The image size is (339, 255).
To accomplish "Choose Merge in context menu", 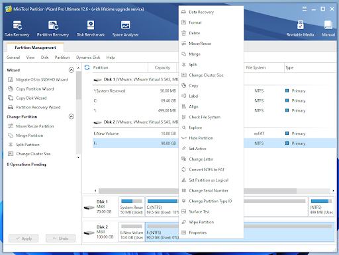I will click(211, 54).
